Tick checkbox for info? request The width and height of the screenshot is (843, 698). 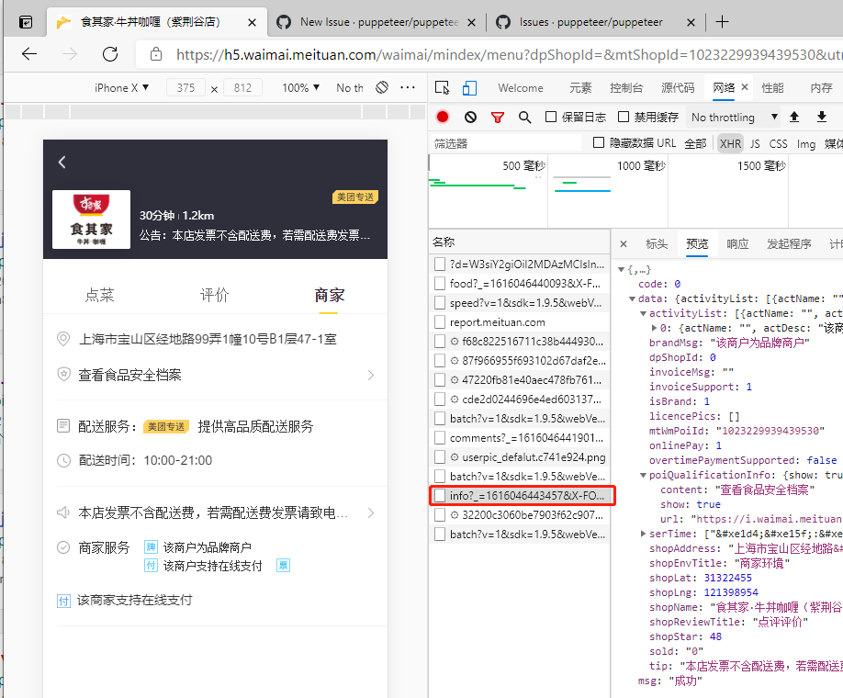tap(440, 495)
